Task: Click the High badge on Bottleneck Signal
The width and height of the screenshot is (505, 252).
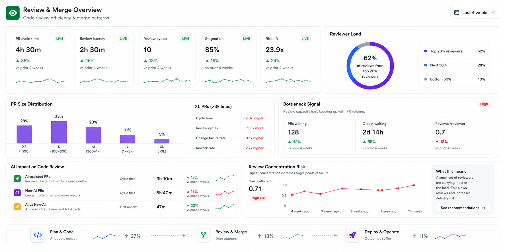Action: coord(484,104)
